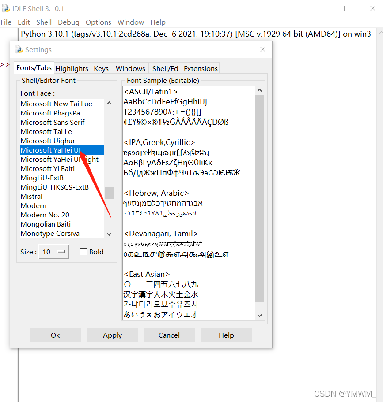Click the <East Asian> sample line
Image resolution: width=383 pixels, height=402 pixels.
point(147,274)
